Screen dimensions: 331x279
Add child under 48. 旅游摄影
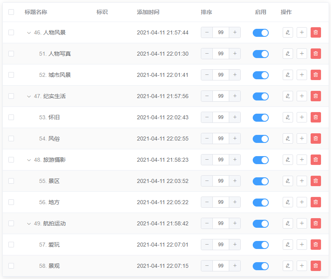(302, 160)
